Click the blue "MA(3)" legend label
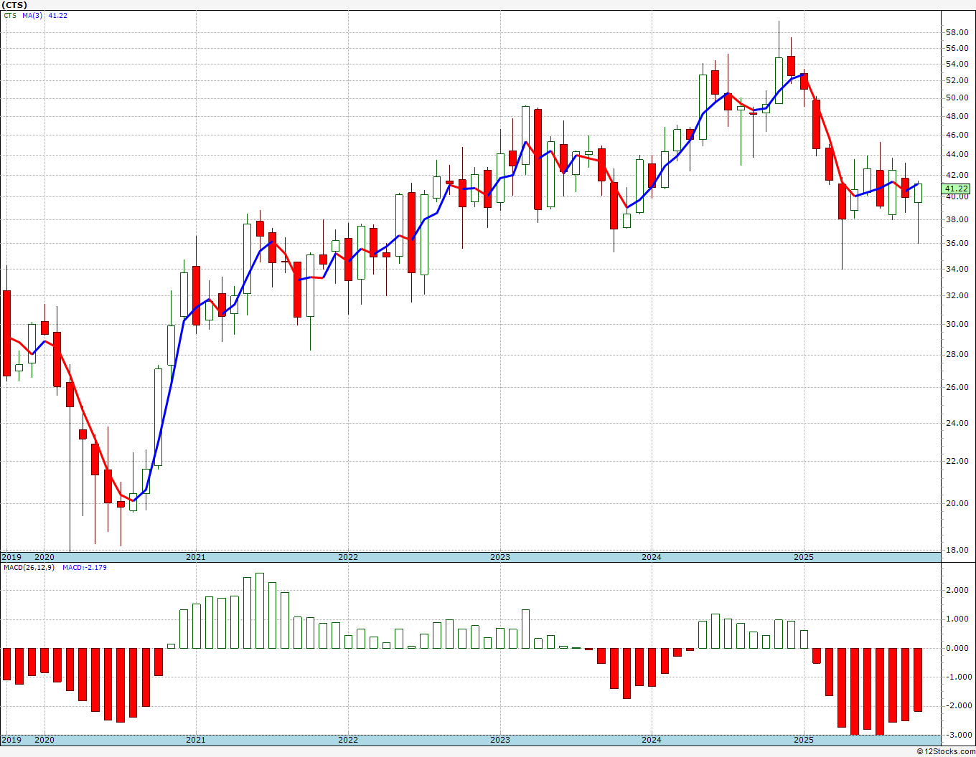The image size is (976, 757). [x=33, y=15]
